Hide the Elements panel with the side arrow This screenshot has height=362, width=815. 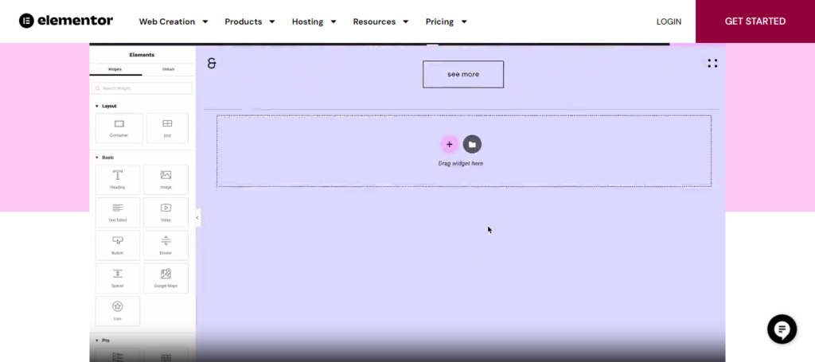198,217
